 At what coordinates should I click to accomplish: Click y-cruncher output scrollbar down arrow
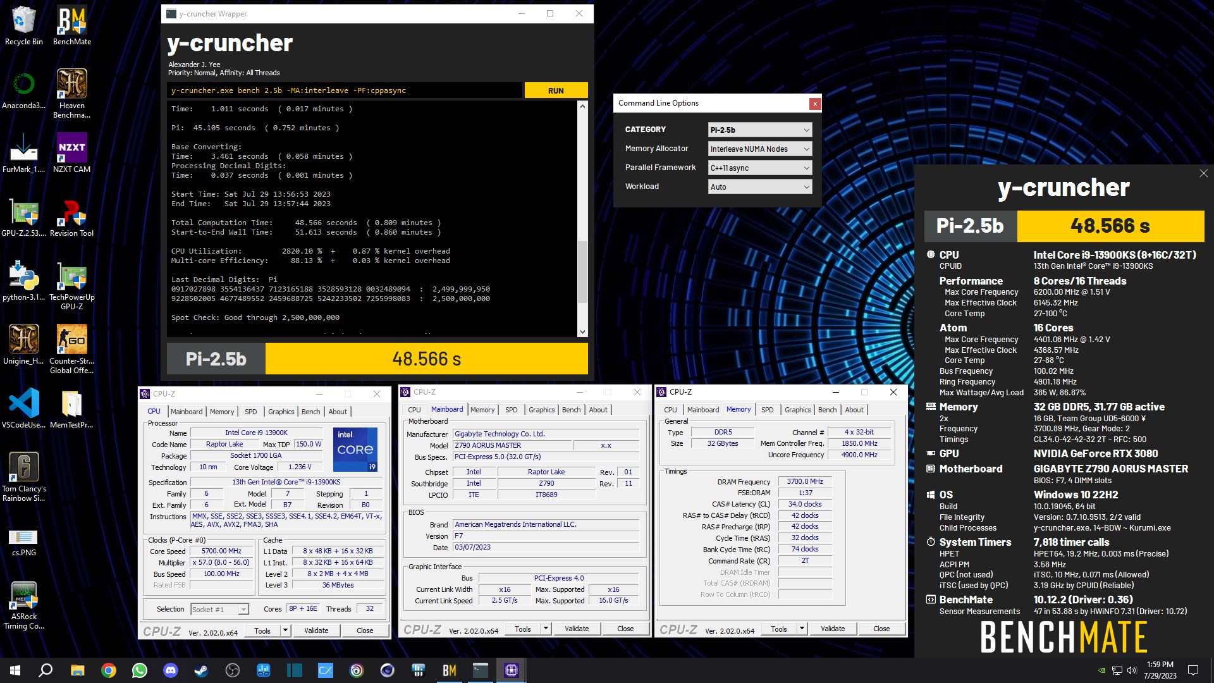click(582, 332)
